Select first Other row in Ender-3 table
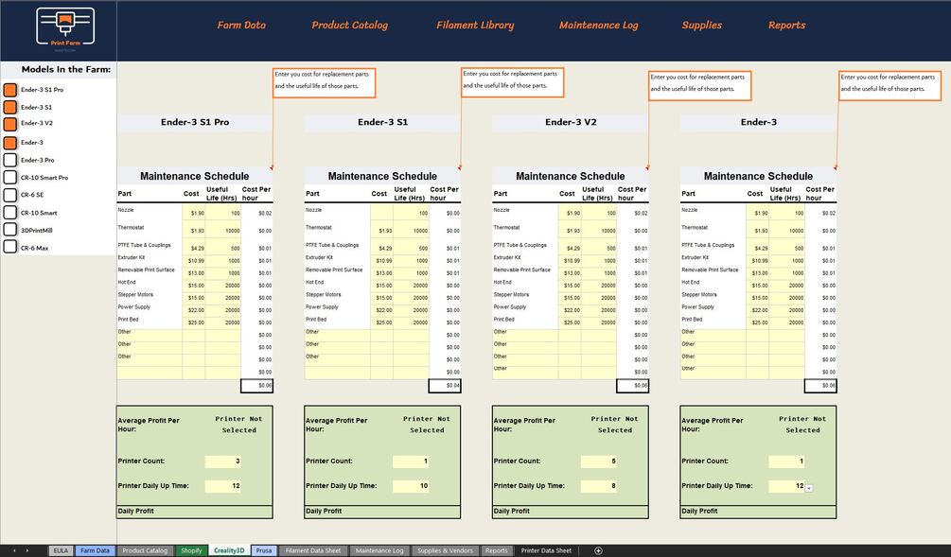The width and height of the screenshot is (951, 557). (713, 334)
